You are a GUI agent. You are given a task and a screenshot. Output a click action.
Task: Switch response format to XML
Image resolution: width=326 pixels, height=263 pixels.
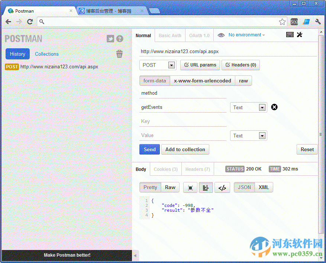(x=264, y=187)
